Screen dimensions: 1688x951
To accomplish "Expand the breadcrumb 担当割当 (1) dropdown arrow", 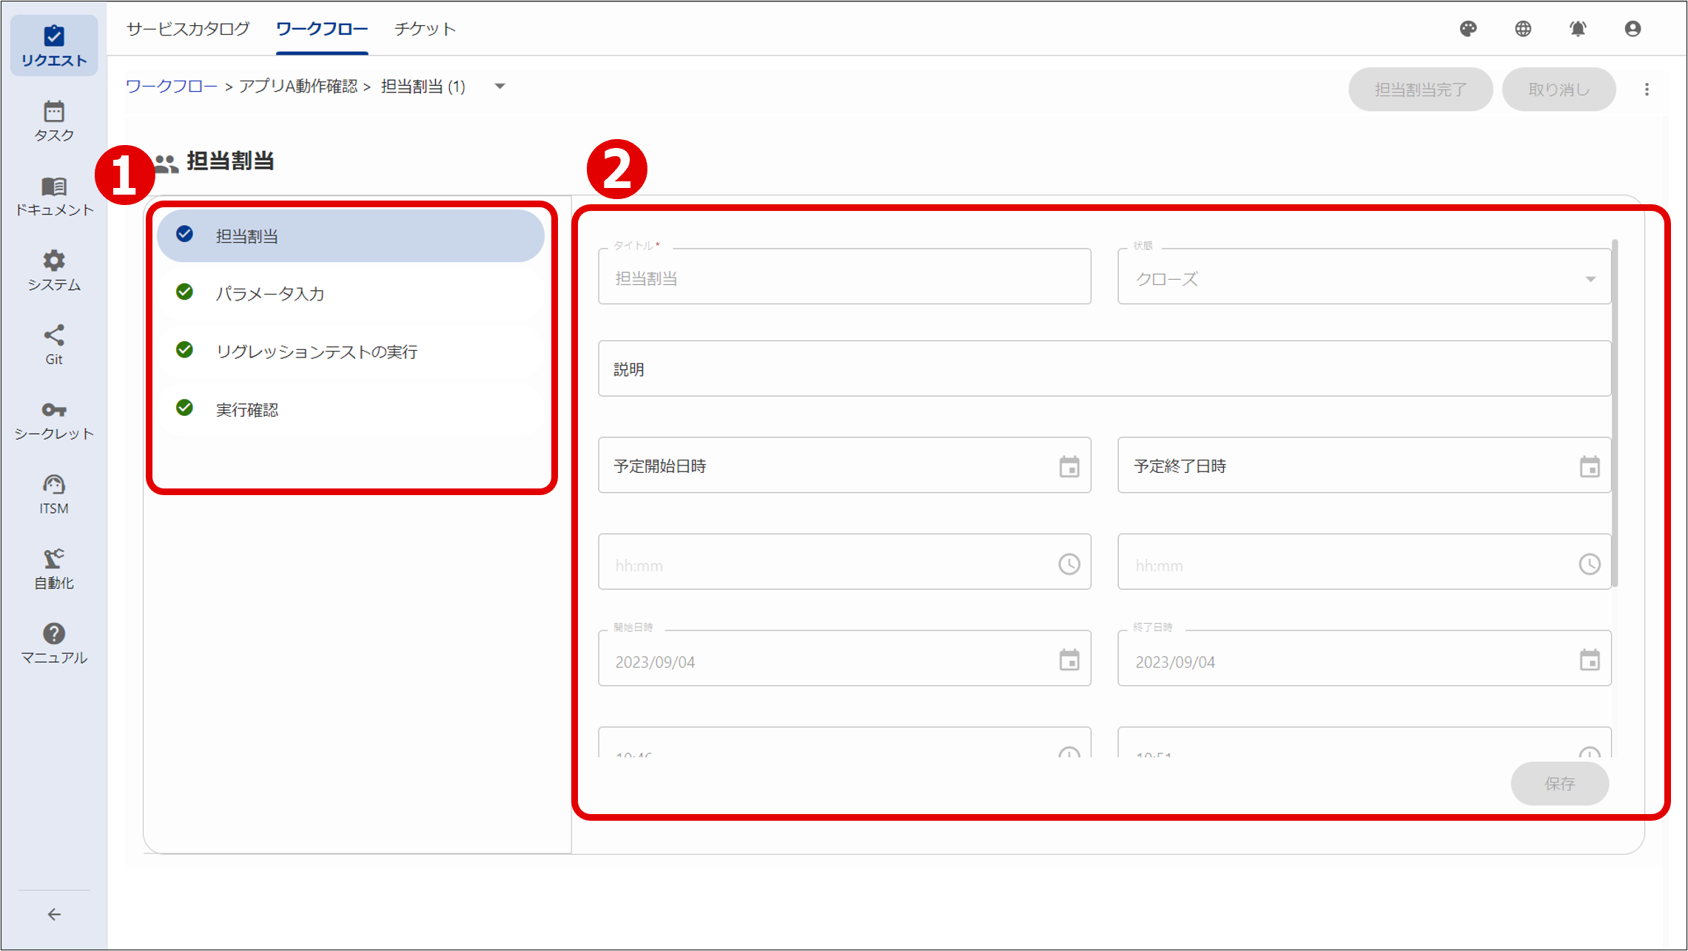I will coord(500,87).
